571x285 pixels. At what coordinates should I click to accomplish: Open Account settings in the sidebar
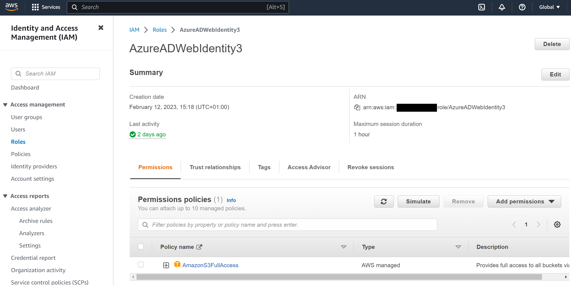(x=33, y=179)
